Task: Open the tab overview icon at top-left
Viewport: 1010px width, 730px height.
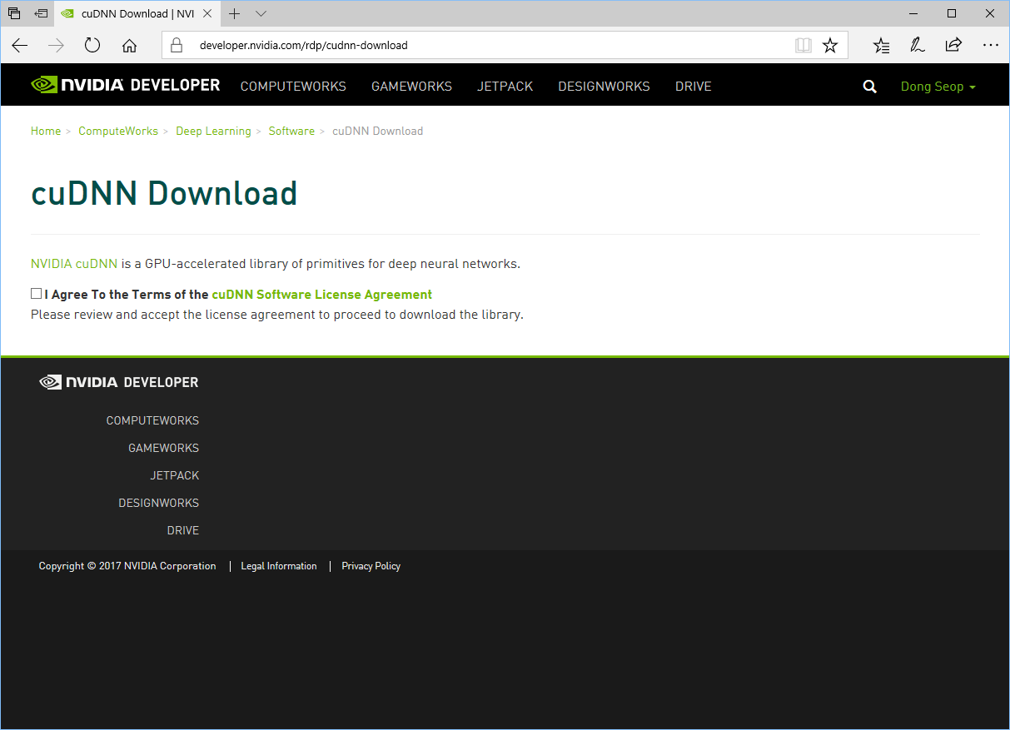Action: pos(14,13)
